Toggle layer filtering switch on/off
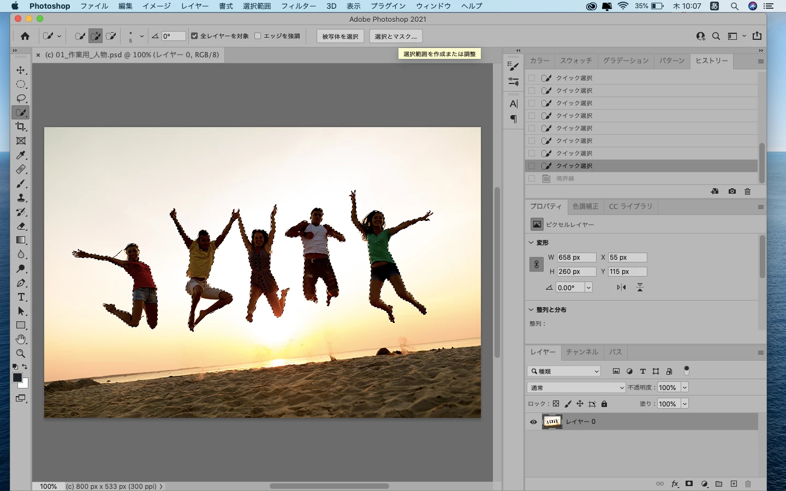This screenshot has width=786, height=491. click(x=687, y=371)
